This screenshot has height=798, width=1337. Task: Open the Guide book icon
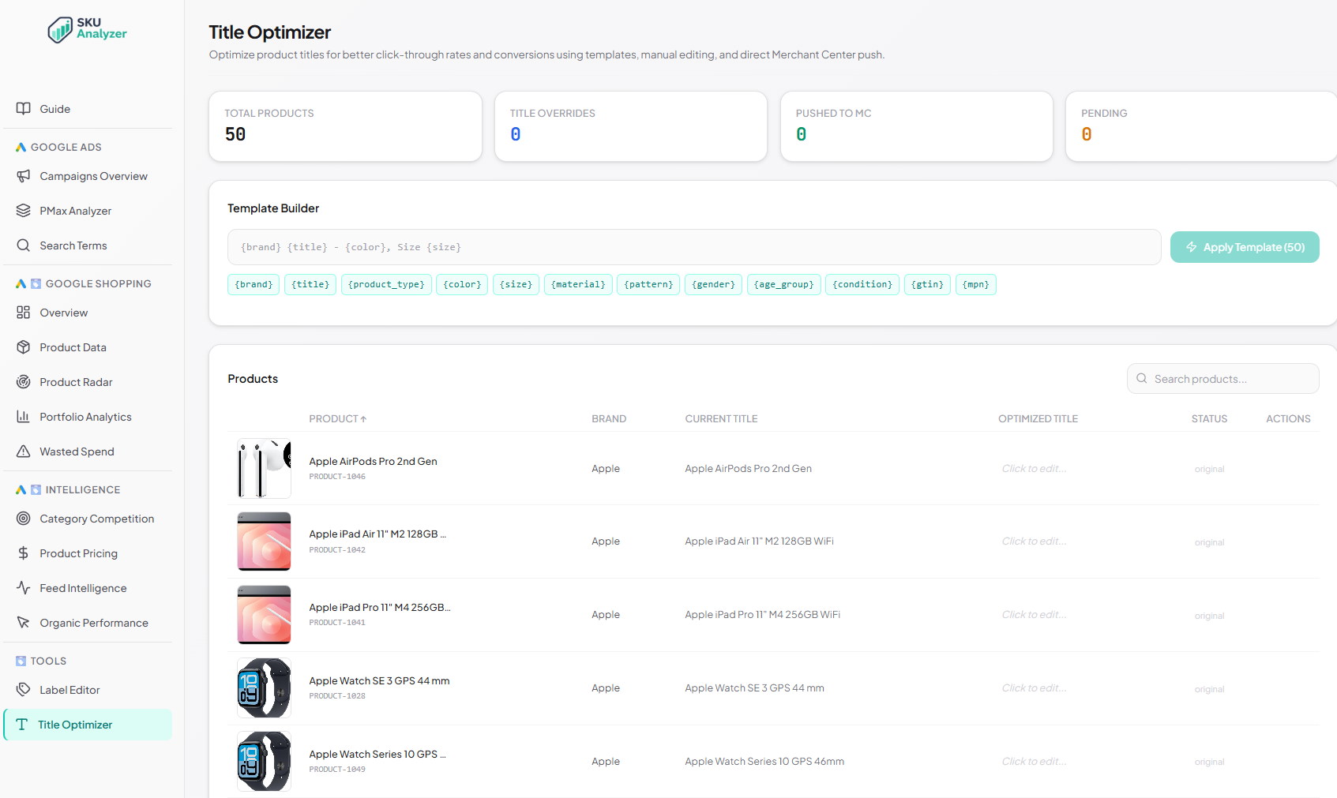[x=24, y=109]
